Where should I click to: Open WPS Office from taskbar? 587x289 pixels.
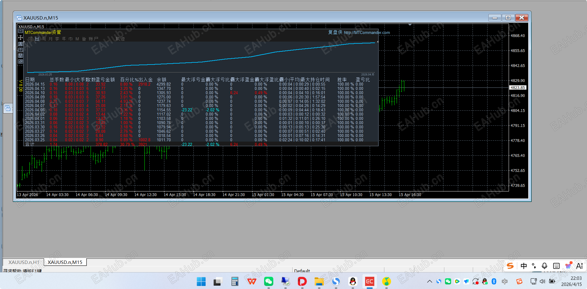point(252,281)
